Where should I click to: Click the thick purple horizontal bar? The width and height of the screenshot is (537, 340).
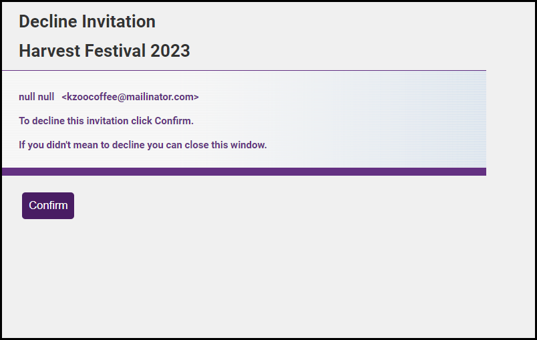[x=244, y=172]
